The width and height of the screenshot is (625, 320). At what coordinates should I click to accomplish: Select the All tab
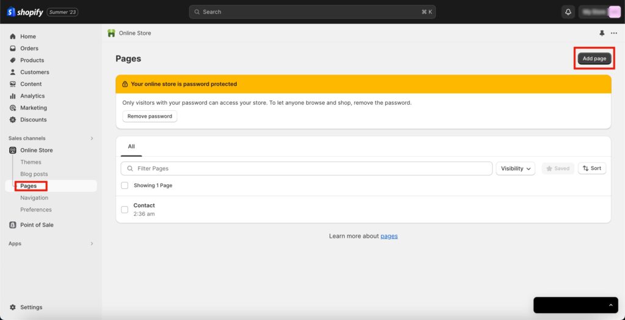(131, 146)
